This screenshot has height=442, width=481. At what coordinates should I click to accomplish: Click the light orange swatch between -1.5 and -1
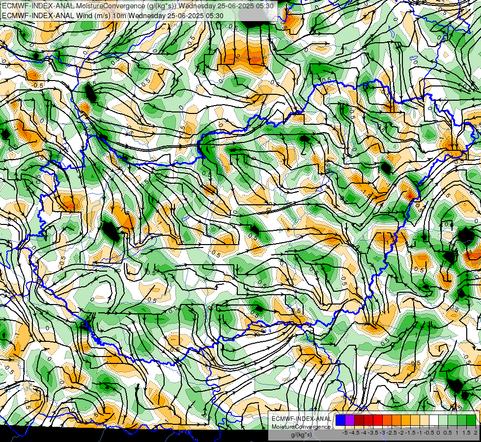coord(415,420)
